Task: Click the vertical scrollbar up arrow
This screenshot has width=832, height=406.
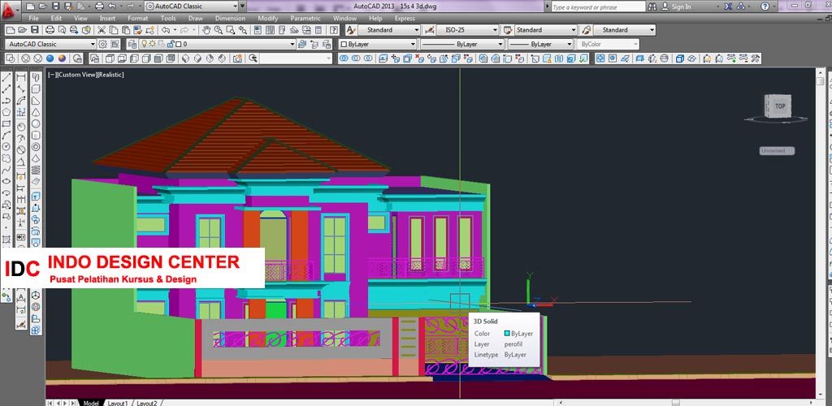Action: [821, 72]
